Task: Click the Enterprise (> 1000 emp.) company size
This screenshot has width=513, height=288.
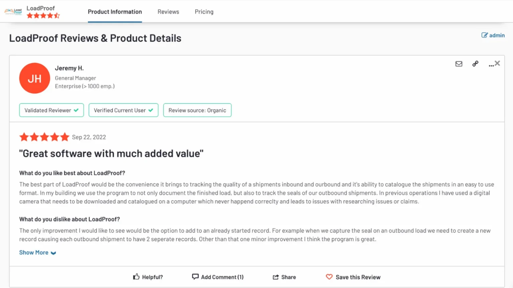Action: click(85, 86)
